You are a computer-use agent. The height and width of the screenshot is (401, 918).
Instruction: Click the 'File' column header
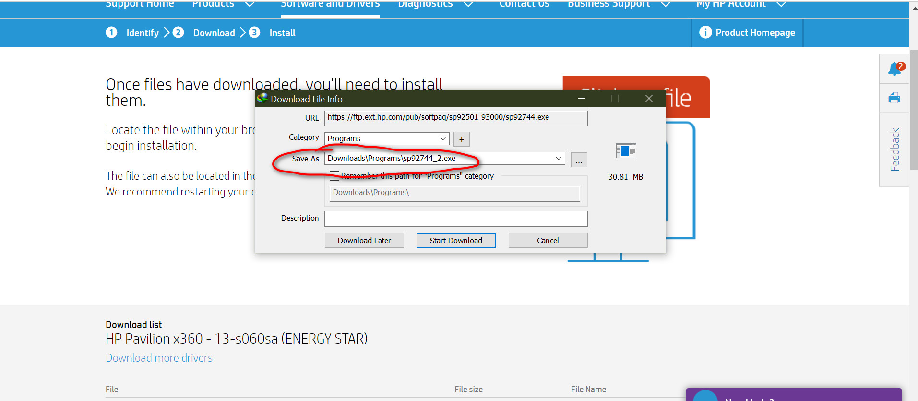[x=112, y=390]
